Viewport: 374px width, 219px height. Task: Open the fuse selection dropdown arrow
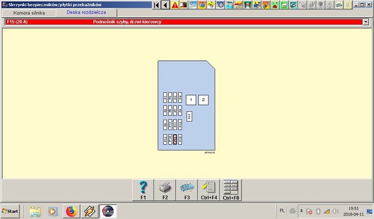click(366, 22)
